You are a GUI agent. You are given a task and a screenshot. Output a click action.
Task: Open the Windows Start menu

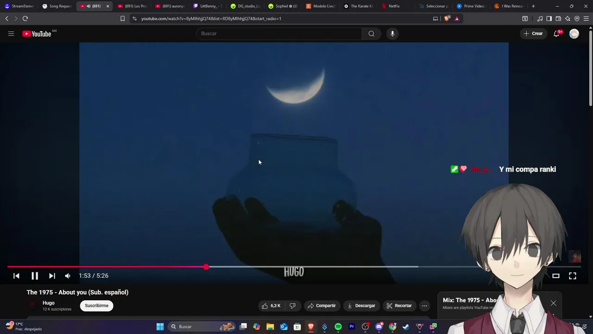[160, 327]
